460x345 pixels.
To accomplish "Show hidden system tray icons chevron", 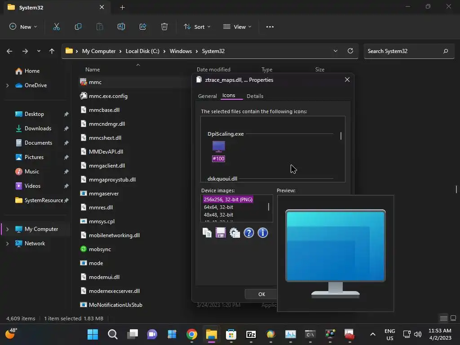I will click(372, 334).
